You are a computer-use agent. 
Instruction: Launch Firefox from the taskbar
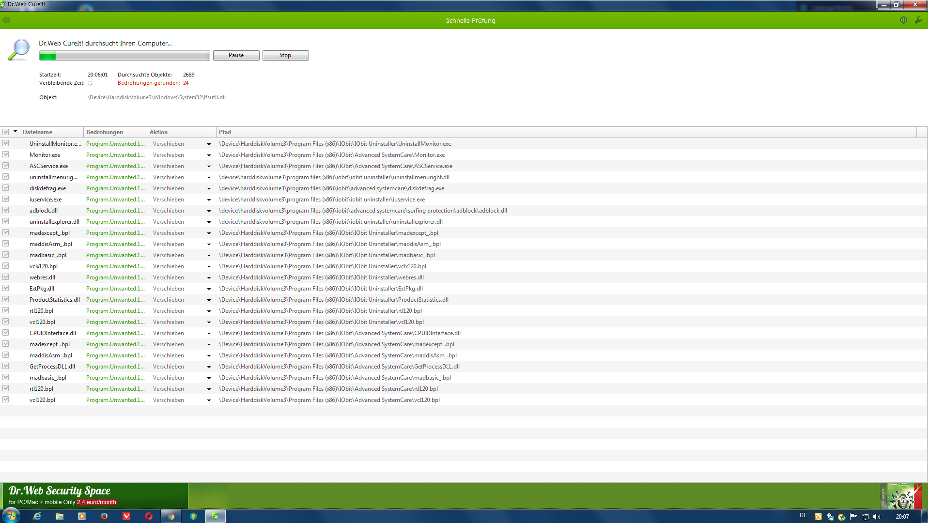tap(104, 516)
